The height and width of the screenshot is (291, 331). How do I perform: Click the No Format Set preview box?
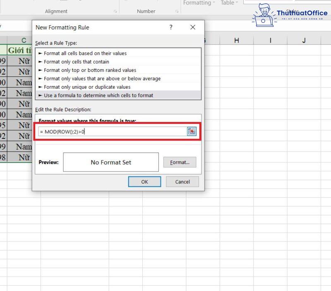(x=110, y=162)
